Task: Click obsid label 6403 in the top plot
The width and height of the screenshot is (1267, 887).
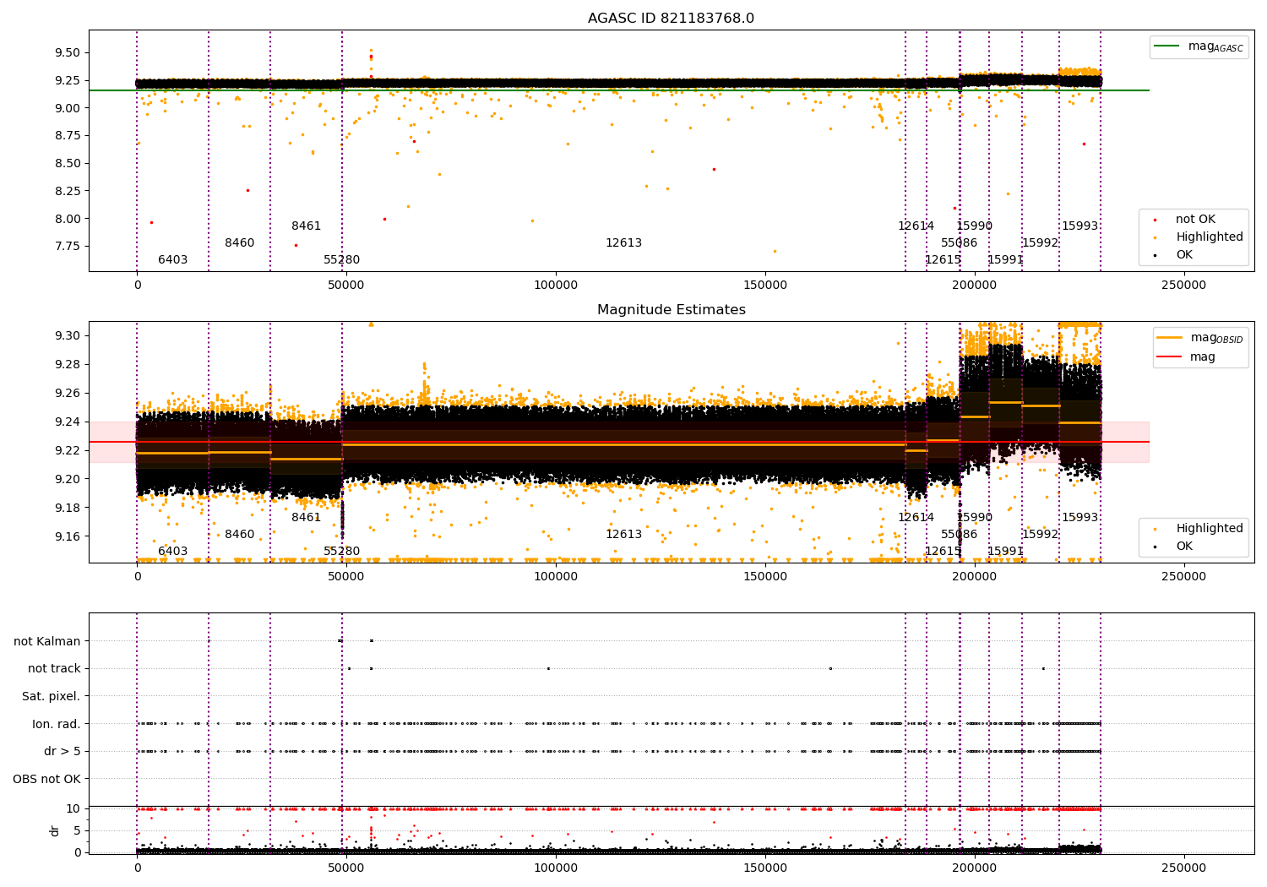Action: 173,260
